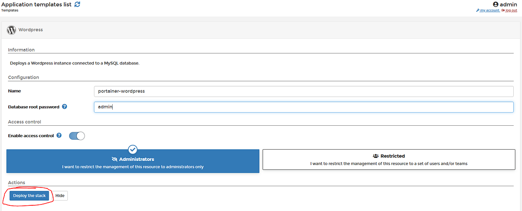Deploy the stack

29,196
